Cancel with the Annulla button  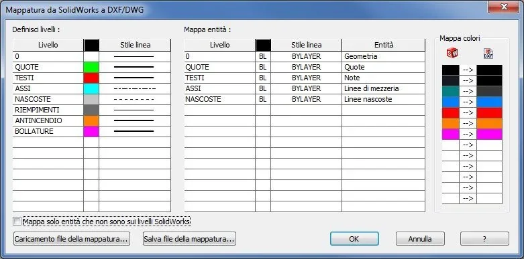[420, 239]
